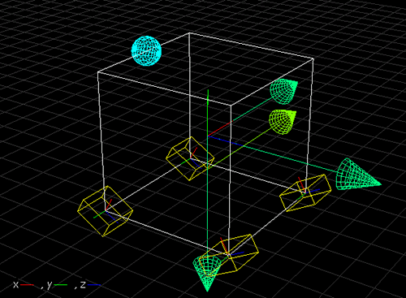
Task: Click the blue axis segment at center
Action: 225,140
